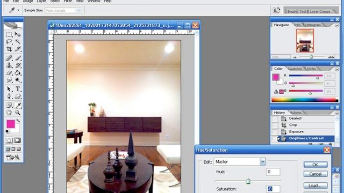
Task: Select the History Brush tool
Action: 18,65
